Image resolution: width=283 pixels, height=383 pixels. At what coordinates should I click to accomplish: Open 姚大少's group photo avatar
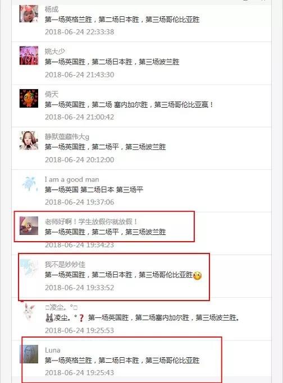29,56
